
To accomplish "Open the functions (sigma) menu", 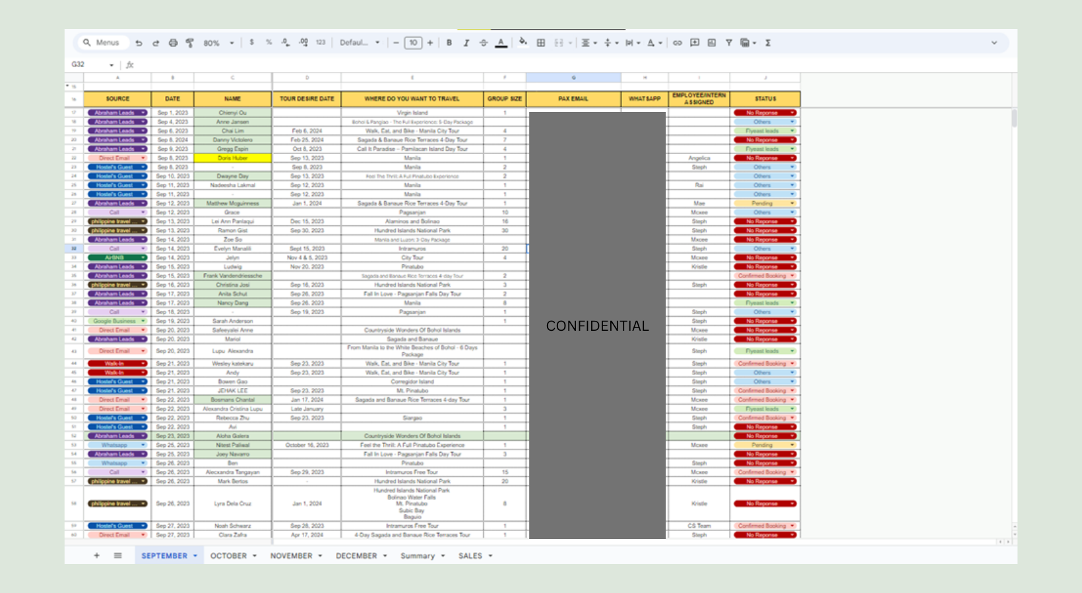I will click(x=768, y=43).
